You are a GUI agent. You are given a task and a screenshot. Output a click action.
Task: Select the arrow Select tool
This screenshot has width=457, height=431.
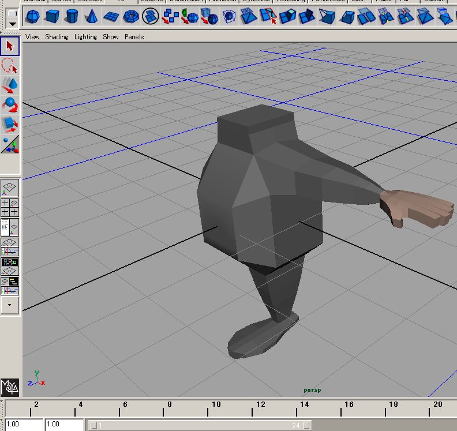10,46
